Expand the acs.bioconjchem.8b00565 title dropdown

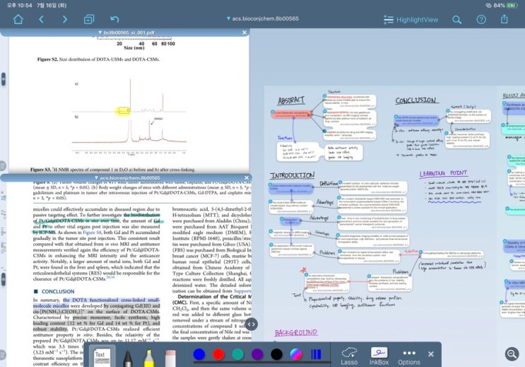tap(263, 18)
